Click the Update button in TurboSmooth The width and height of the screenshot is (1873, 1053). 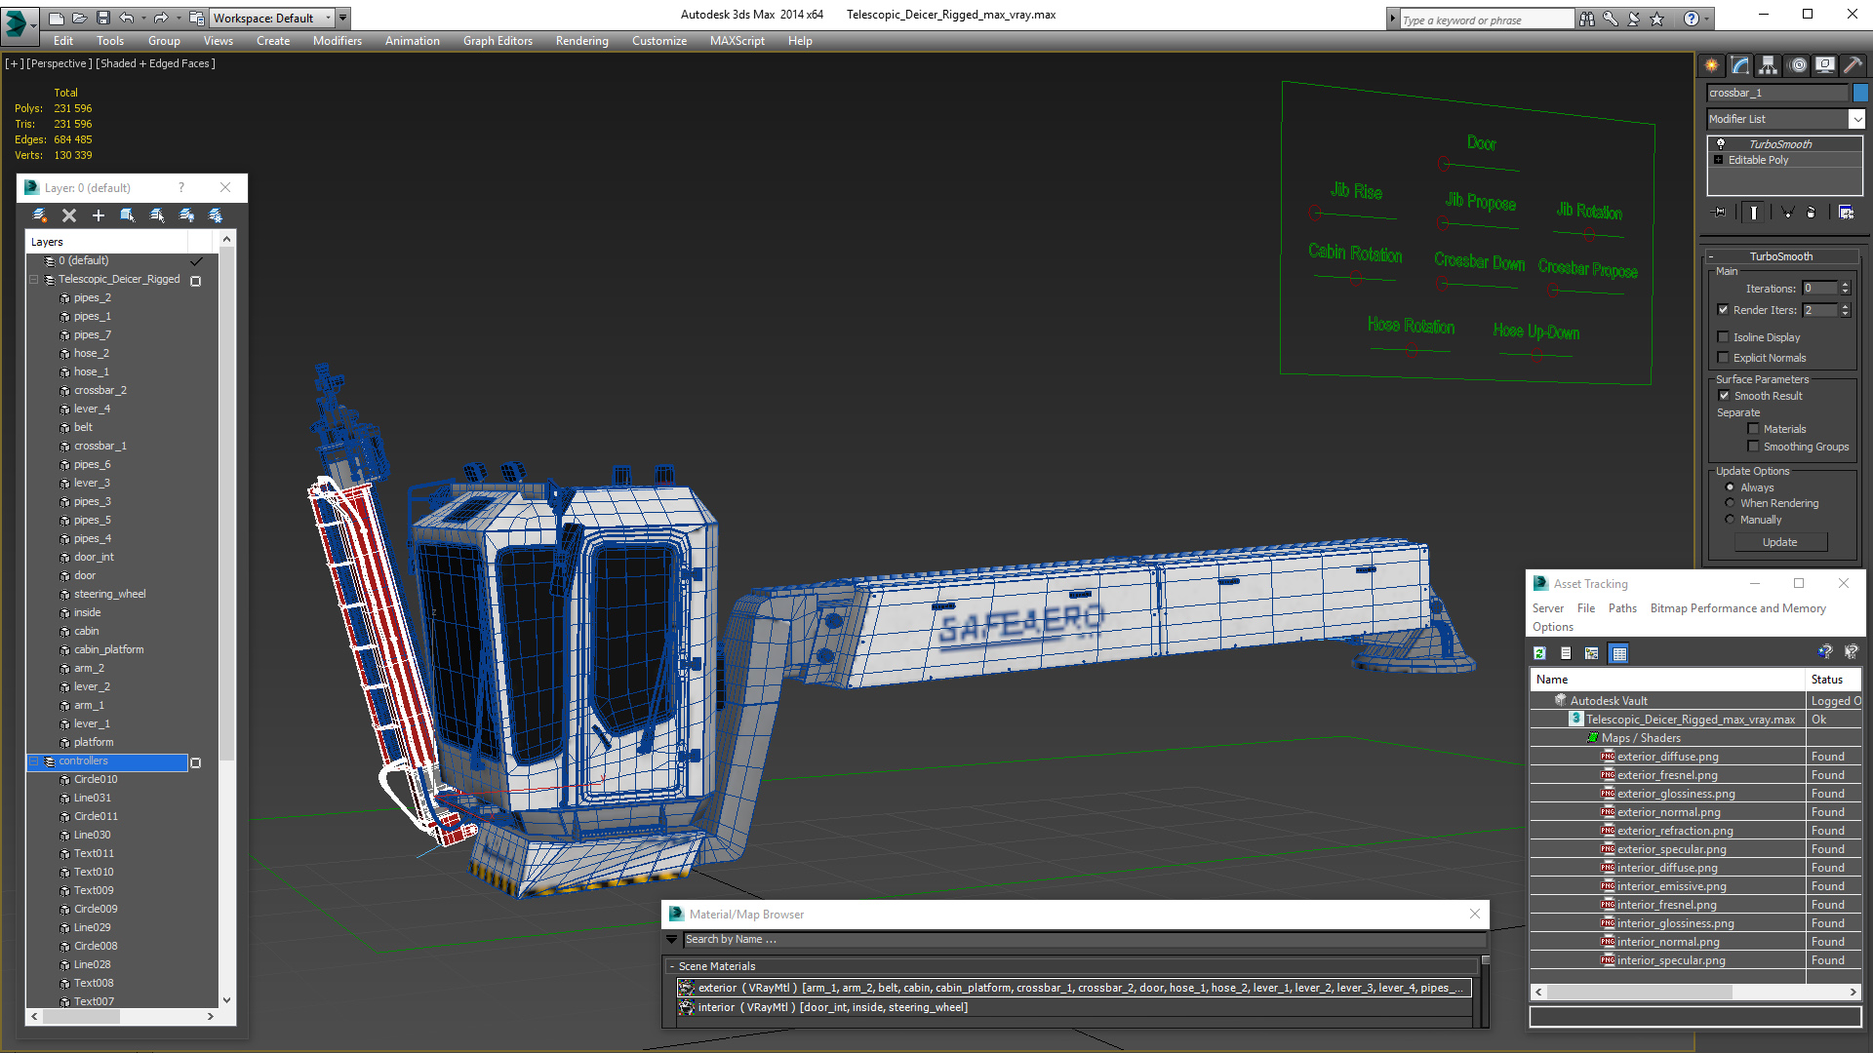(1780, 542)
